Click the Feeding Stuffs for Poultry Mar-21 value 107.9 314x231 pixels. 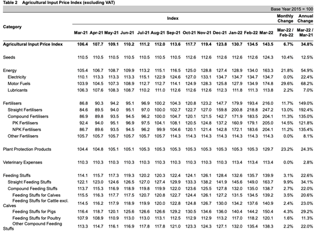pos(82,218)
